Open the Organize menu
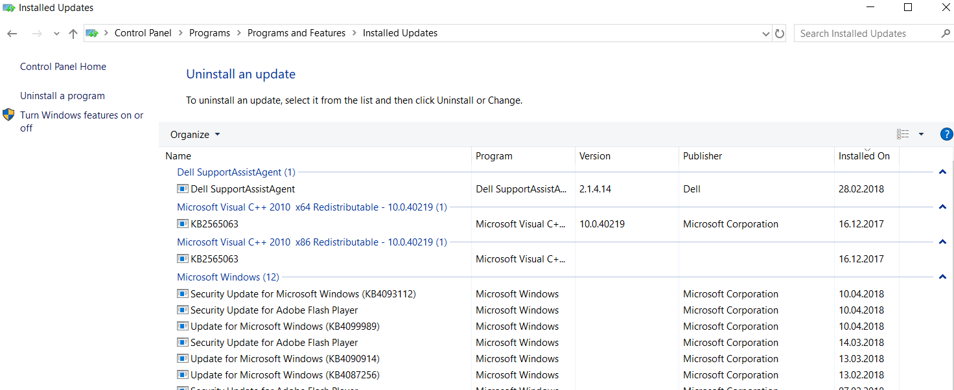Screen dimensions: 954x390 pyautogui.click(x=195, y=135)
